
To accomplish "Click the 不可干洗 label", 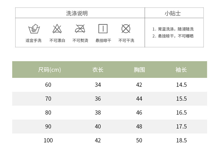I will pos(126,41).
